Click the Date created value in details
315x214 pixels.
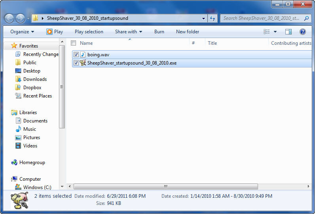[x=231, y=196]
